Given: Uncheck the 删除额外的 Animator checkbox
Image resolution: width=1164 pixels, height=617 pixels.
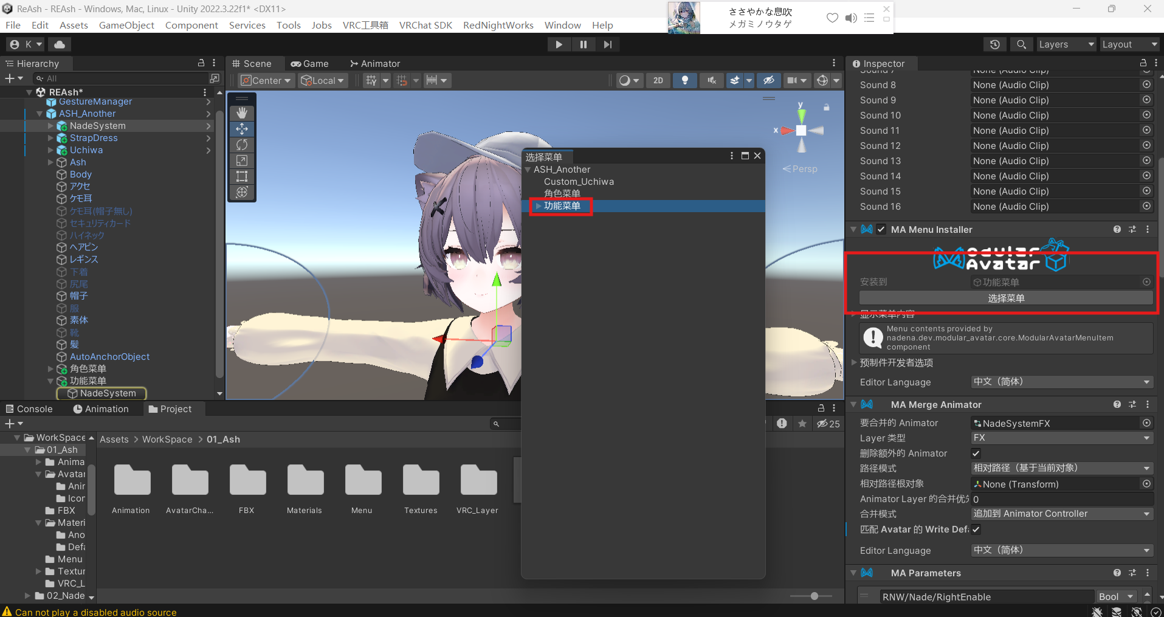Looking at the screenshot, I should 976,453.
